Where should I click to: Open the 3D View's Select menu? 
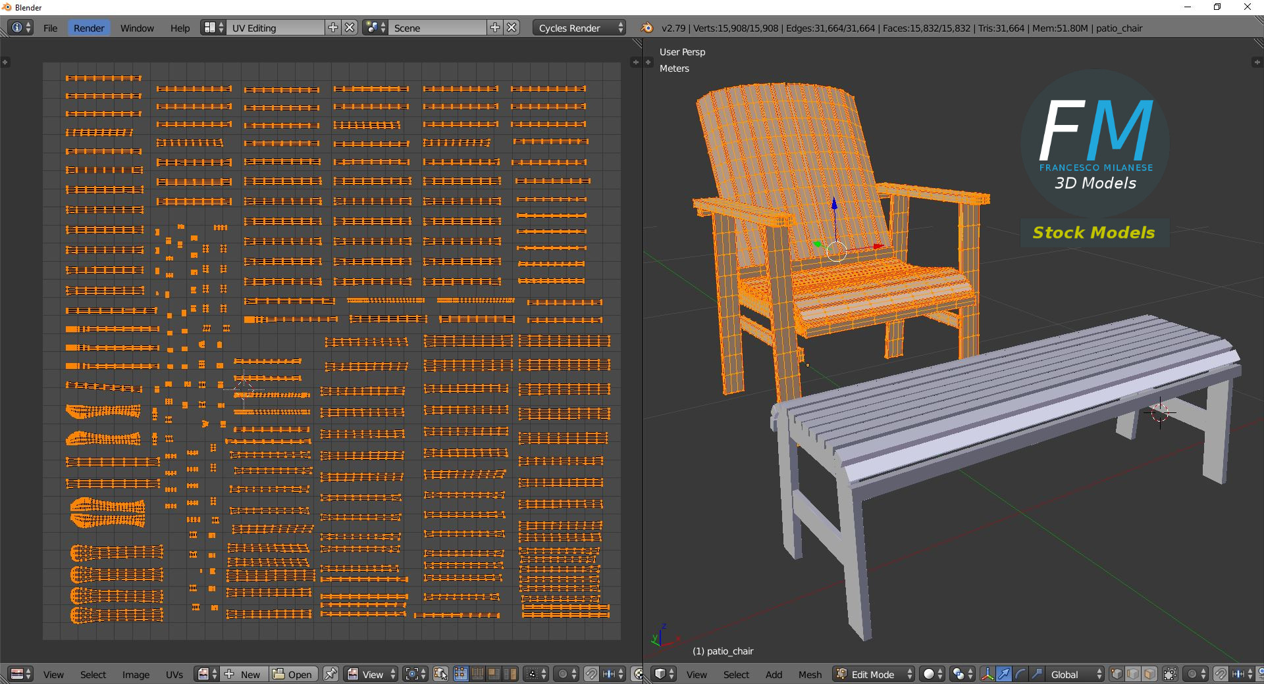(x=736, y=675)
